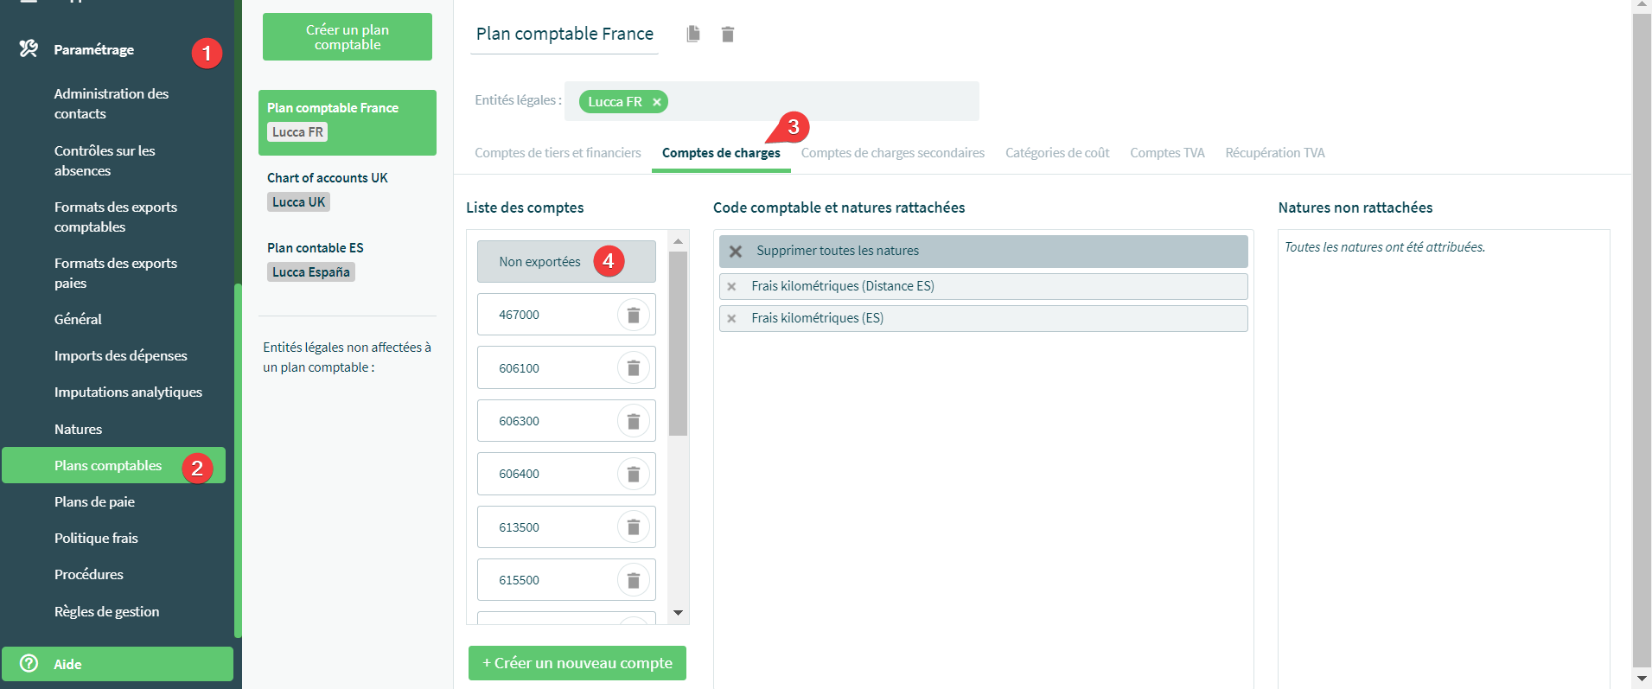Delete account 606300 with trash icon
Viewport: 1652px width, 689px height.
pos(633,421)
